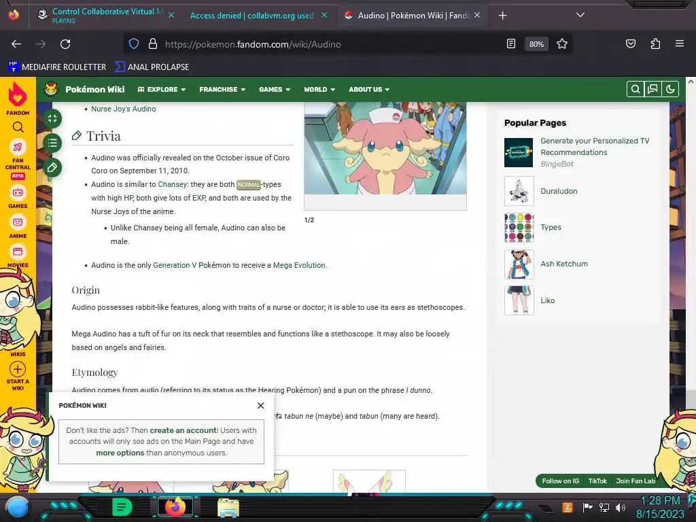Click the EXP link
Screen dimensions: 696x522
point(198,198)
